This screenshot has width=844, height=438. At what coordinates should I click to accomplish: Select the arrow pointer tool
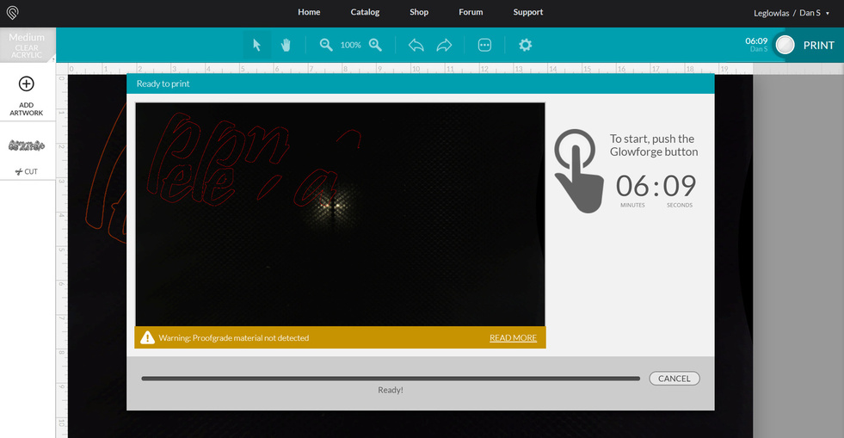pos(256,46)
